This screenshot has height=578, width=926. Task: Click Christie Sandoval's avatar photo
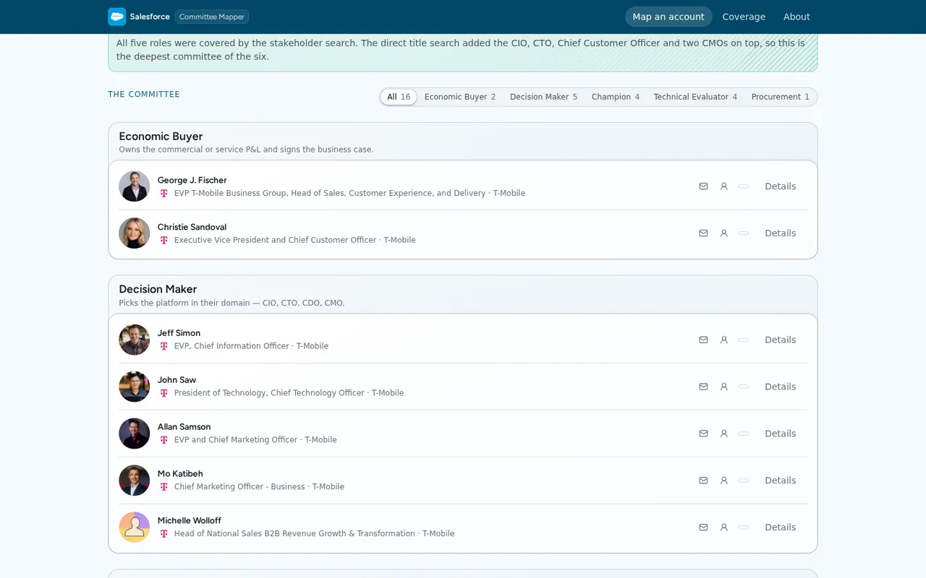point(135,233)
